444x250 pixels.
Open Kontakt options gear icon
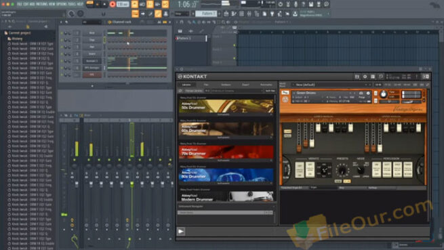tap(365, 77)
